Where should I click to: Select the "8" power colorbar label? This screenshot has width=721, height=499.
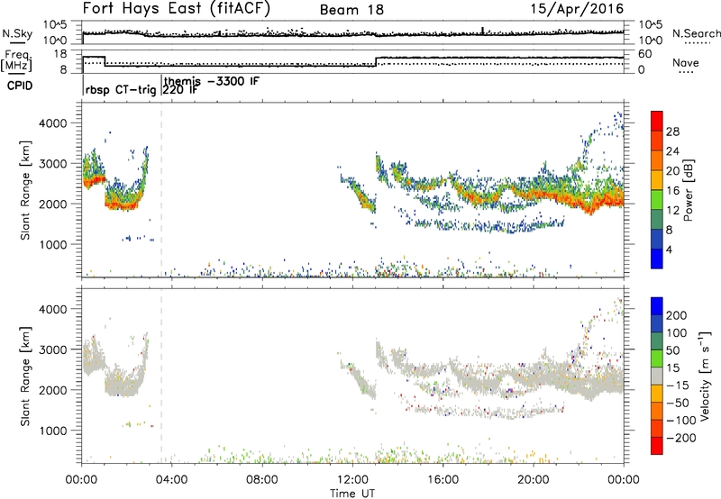670,231
